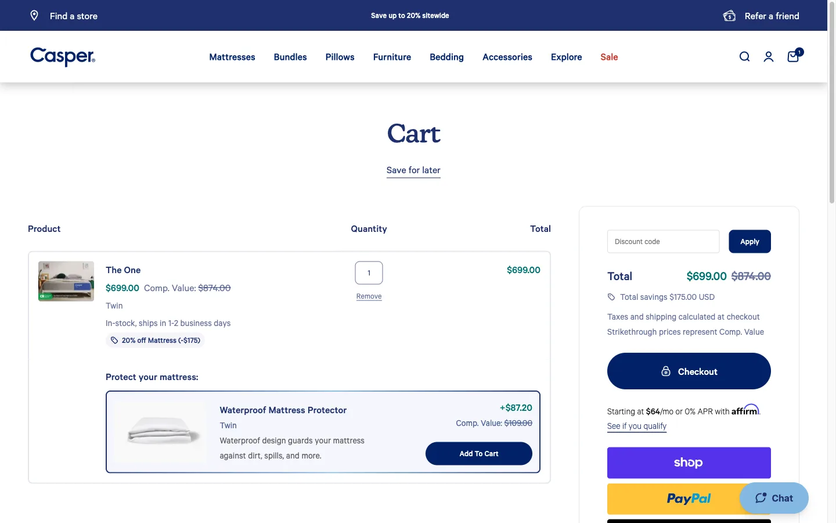The width and height of the screenshot is (836, 523).
Task: Open the Refer a friend link
Action: (x=772, y=16)
